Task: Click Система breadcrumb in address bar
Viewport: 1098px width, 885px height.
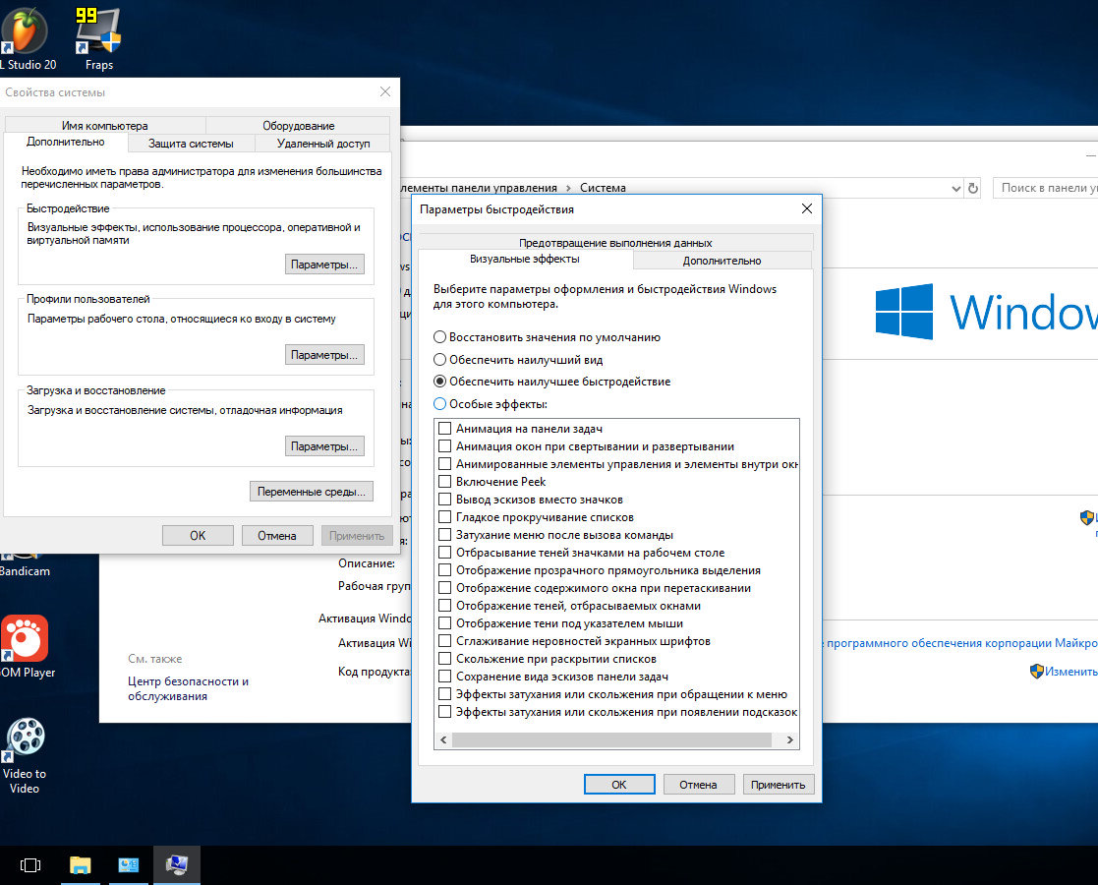Action: click(x=603, y=188)
